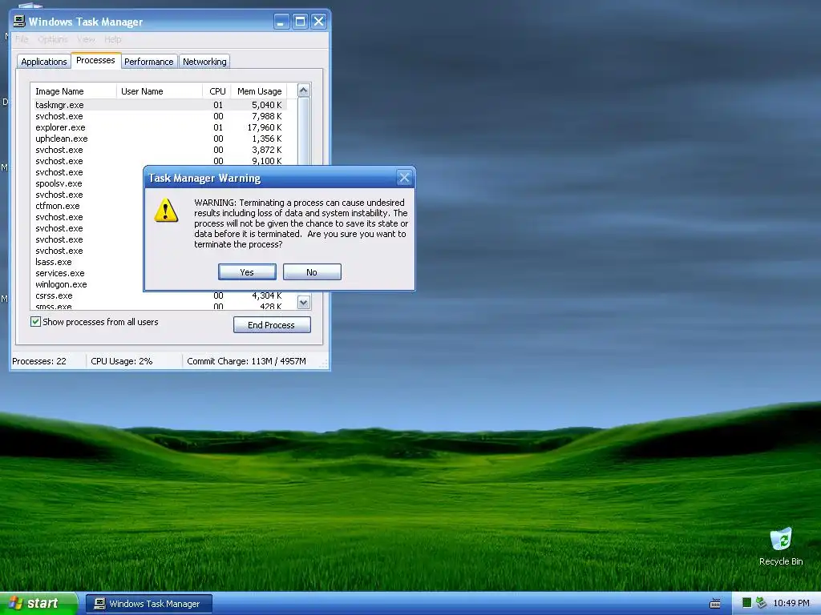The height and width of the screenshot is (615, 821).
Task: Click the keyboard icon in taskbar
Action: [x=714, y=604]
